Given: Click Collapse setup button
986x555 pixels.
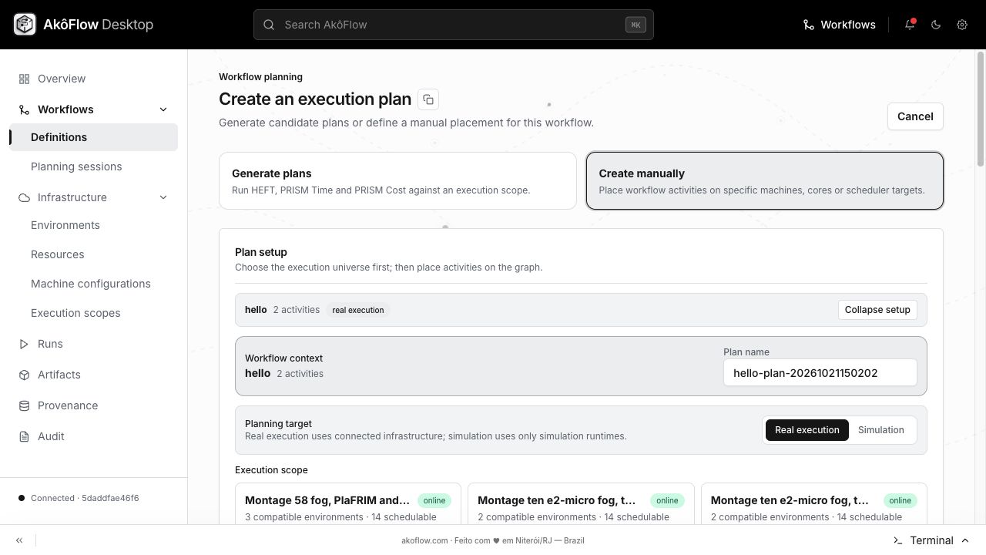Looking at the screenshot, I should tap(877, 310).
